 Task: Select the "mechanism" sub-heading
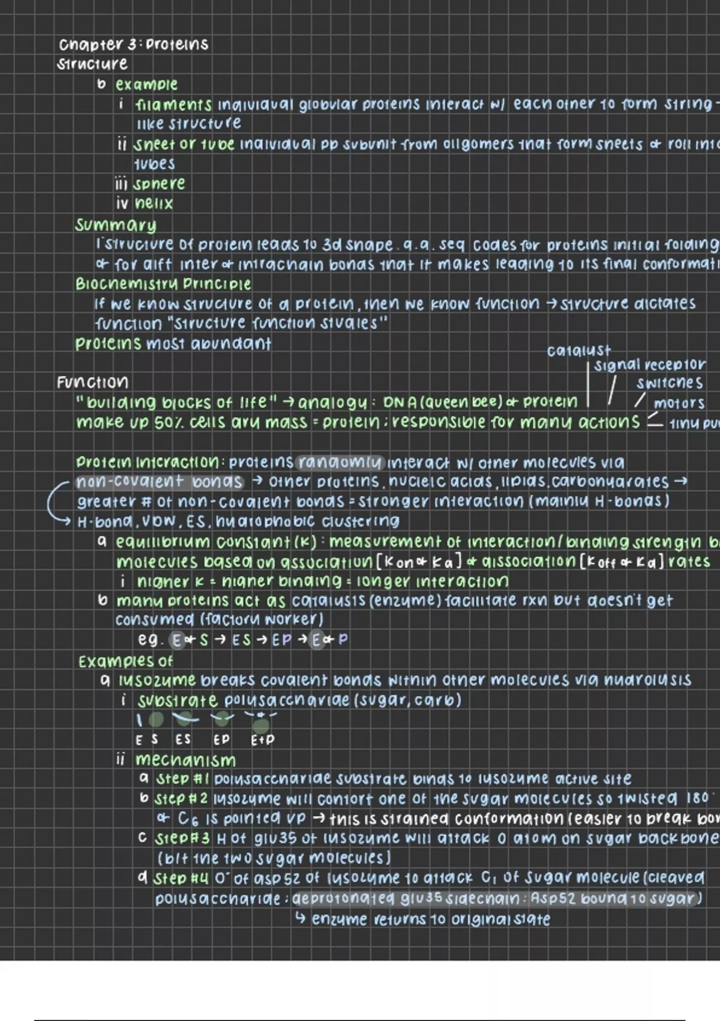(185, 760)
